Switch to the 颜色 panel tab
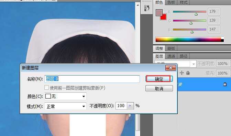 (x=159, y=2)
